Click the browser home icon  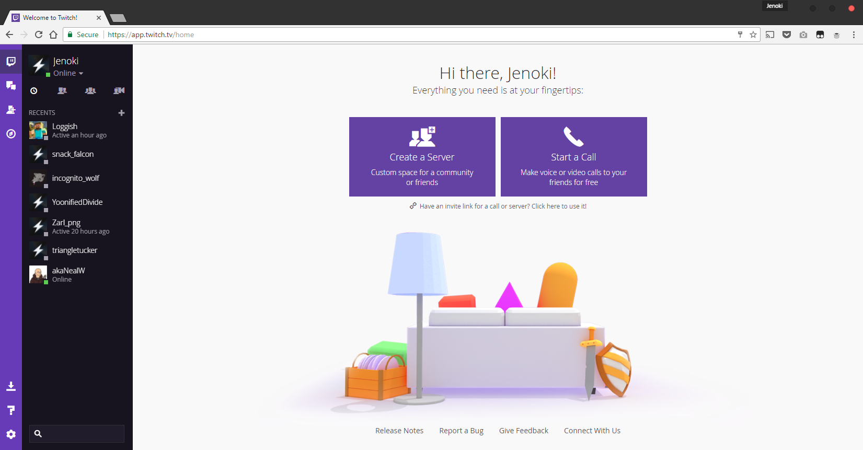click(x=53, y=34)
